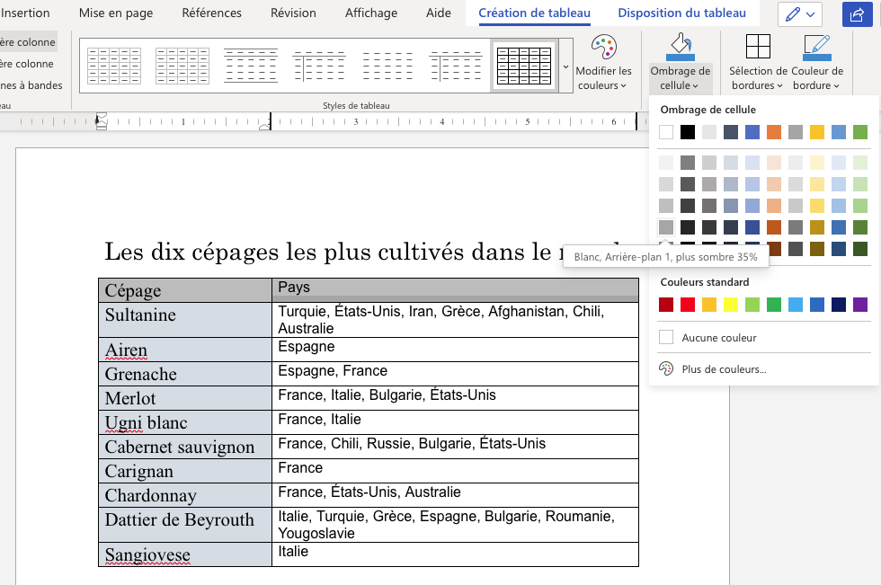Click the Ugni blanc table cell
The height and width of the screenshot is (585, 881).
tap(185, 422)
